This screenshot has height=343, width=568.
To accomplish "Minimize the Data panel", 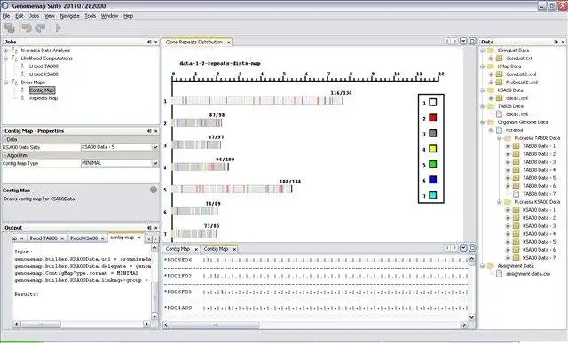I will pos(556,42).
